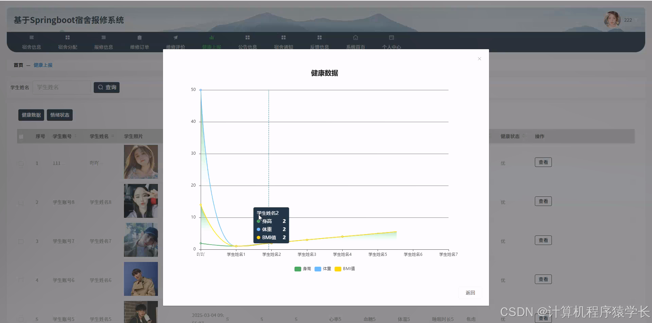652x323 pixels.
Task: Tick the checkbox for student 吖吖
Action: click(21, 163)
